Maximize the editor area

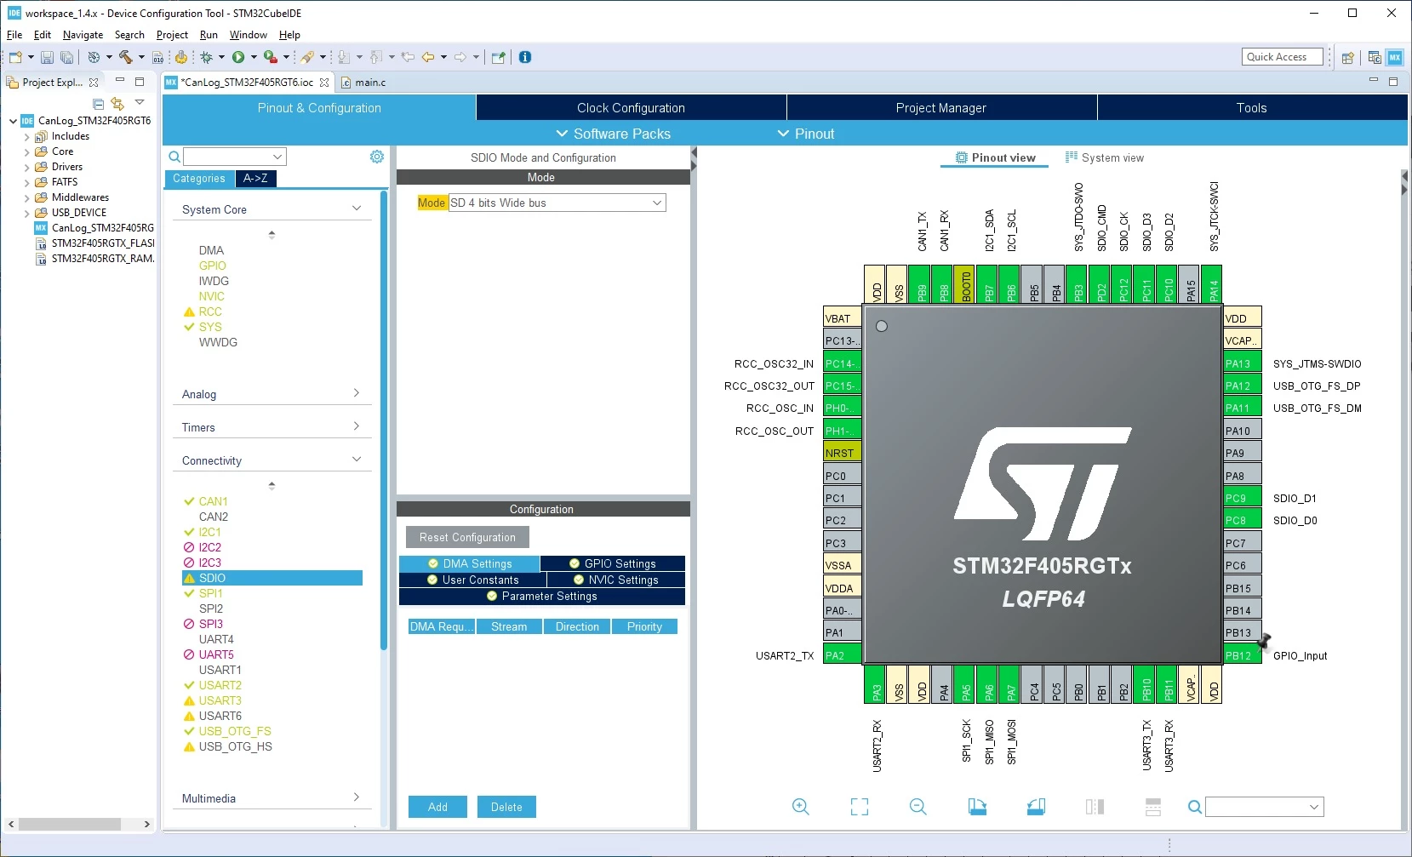click(x=1393, y=82)
